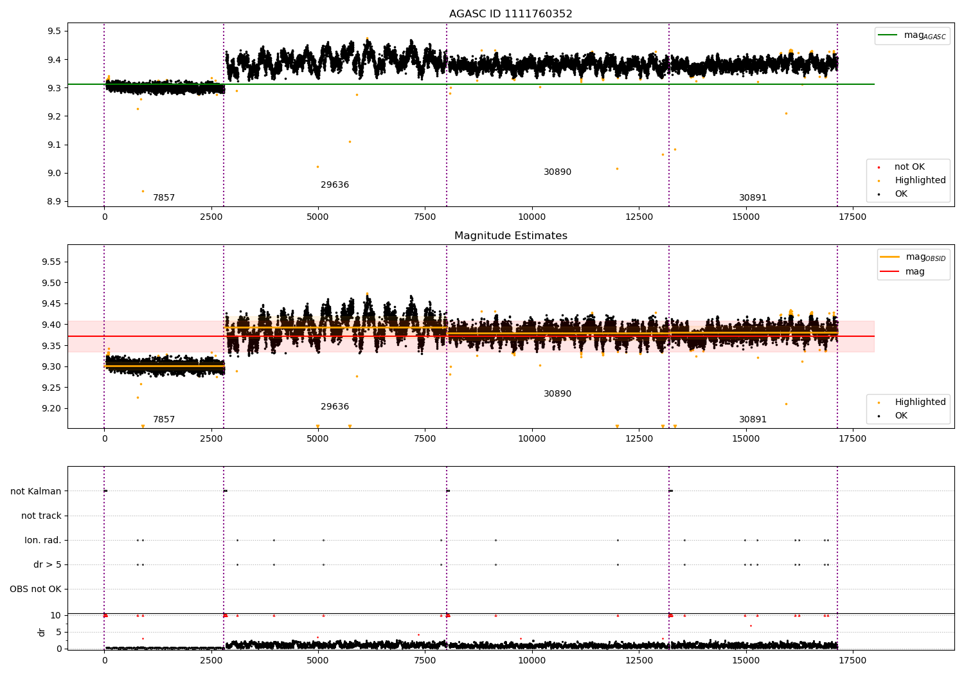Click the green line swatch in top legend
Image resolution: width=964 pixels, height=675 pixels.
point(888,35)
